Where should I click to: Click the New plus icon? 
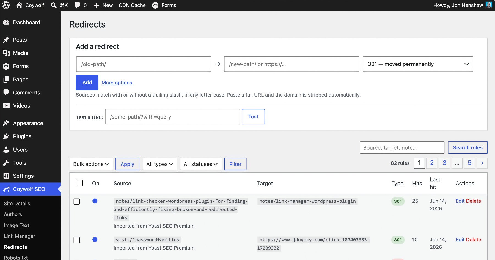(x=97, y=5)
